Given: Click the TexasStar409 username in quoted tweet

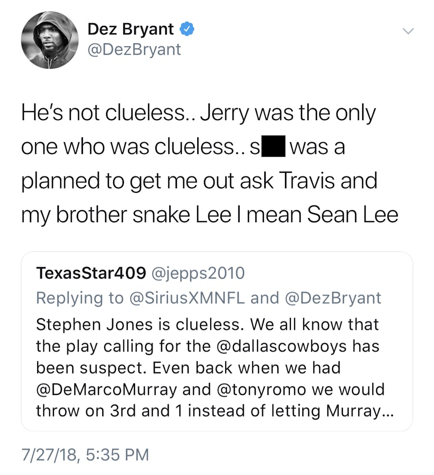Looking at the screenshot, I should pyautogui.click(x=91, y=273).
